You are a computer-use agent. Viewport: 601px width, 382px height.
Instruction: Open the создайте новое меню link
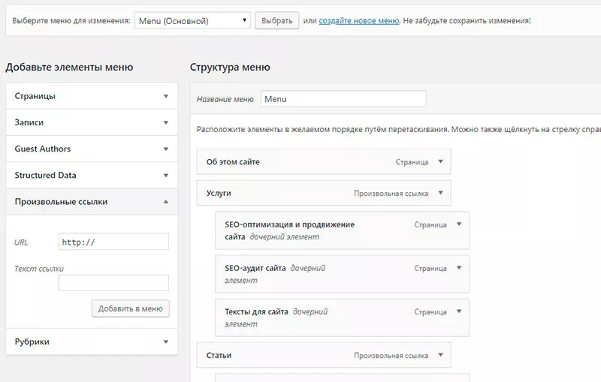pos(359,21)
